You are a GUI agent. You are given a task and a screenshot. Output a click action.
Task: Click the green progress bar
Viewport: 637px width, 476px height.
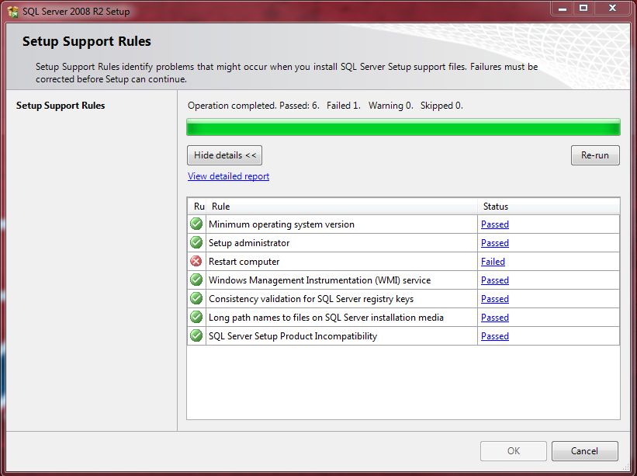pyautogui.click(x=403, y=127)
